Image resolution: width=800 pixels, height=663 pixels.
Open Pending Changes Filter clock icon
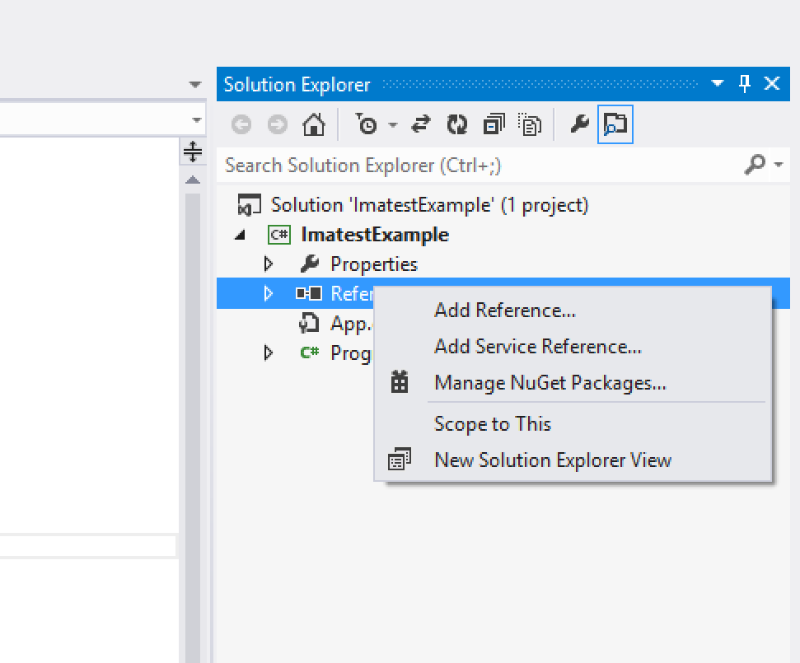pos(366,124)
